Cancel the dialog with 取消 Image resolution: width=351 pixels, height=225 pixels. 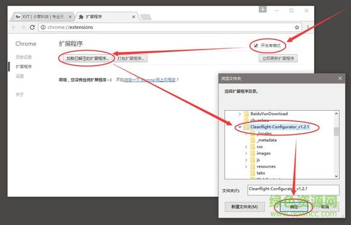coord(325,207)
